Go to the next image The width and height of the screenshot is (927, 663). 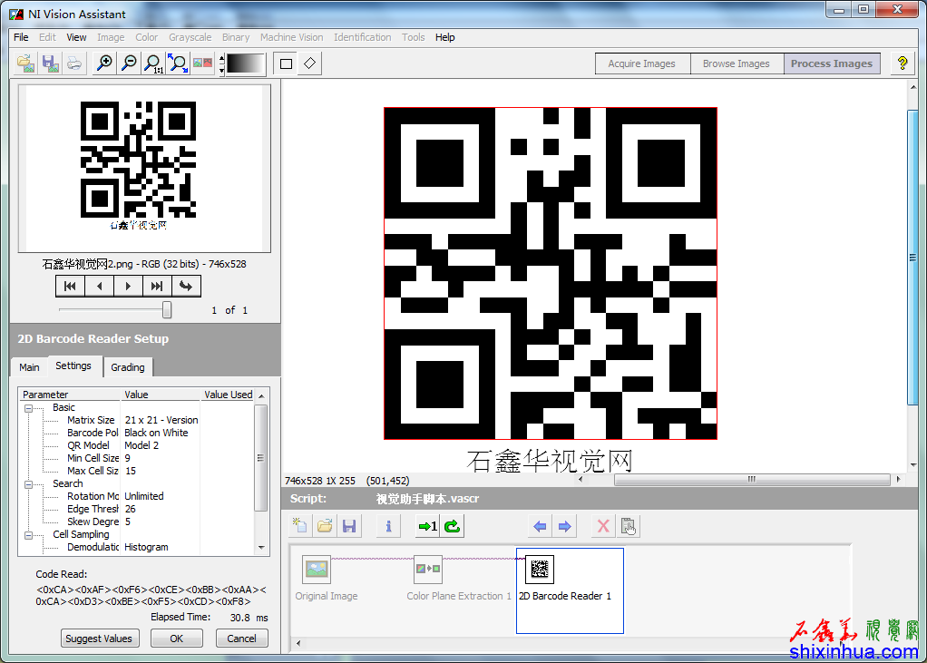(x=128, y=286)
